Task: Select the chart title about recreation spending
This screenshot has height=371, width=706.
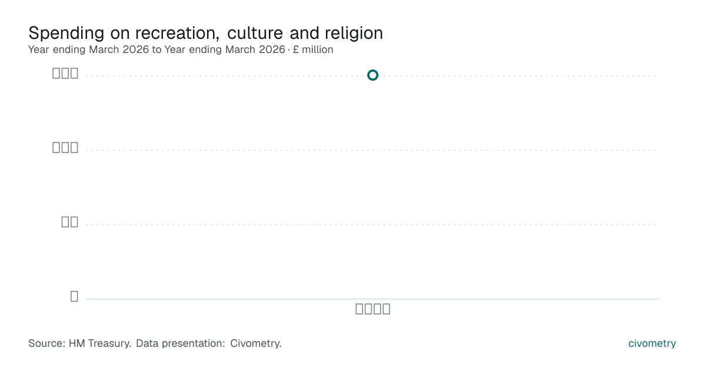Action: 206,33
